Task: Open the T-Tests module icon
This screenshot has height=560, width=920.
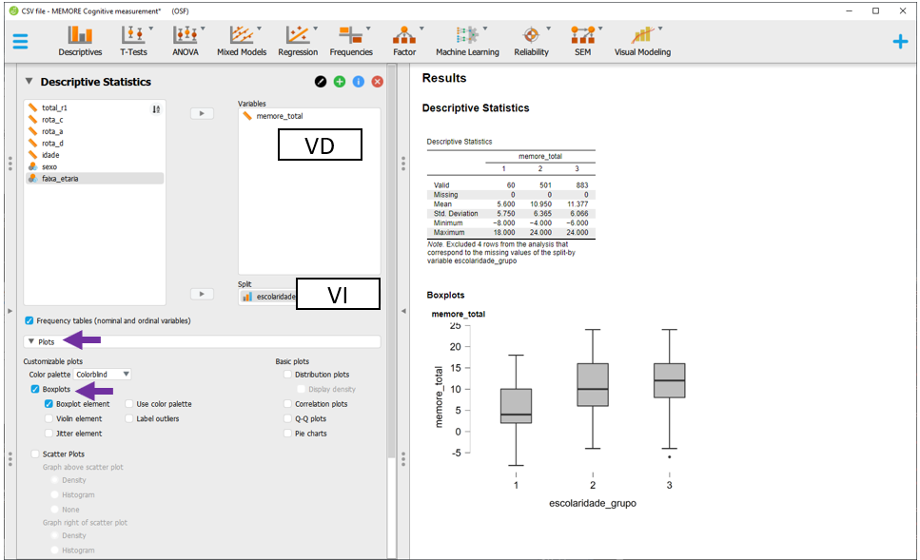Action: tap(133, 36)
